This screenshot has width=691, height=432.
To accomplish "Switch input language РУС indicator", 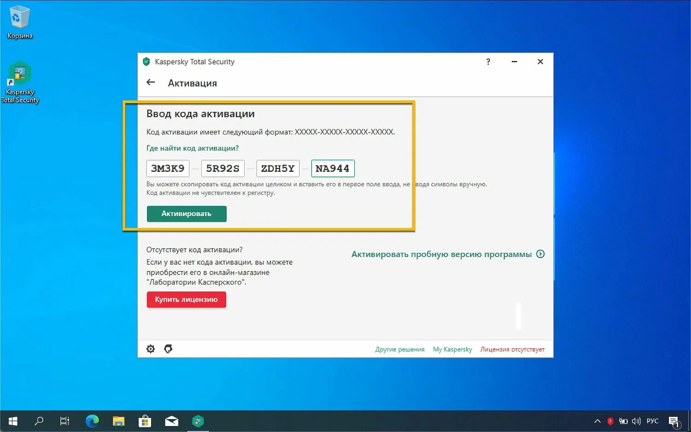I will 653,421.
